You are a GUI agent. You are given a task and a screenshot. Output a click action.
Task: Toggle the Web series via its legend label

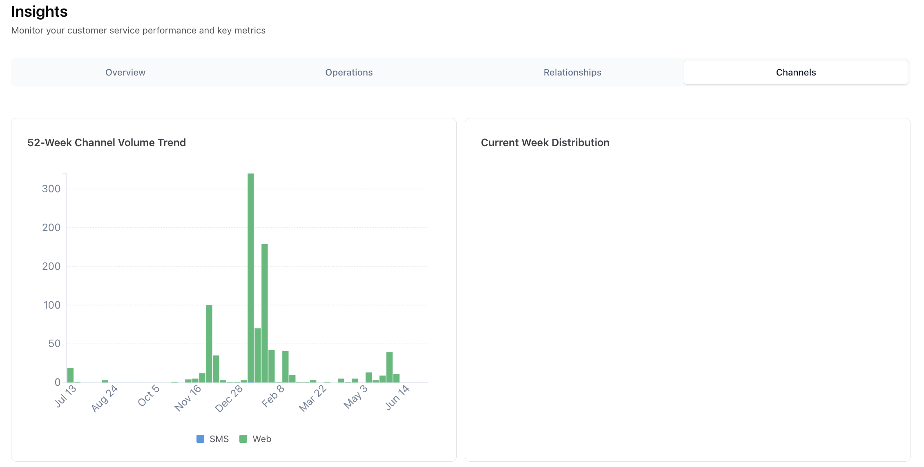[x=262, y=439]
